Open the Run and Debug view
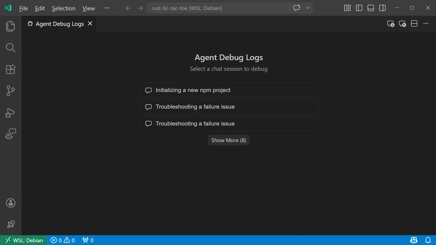436x245 pixels. 10,113
